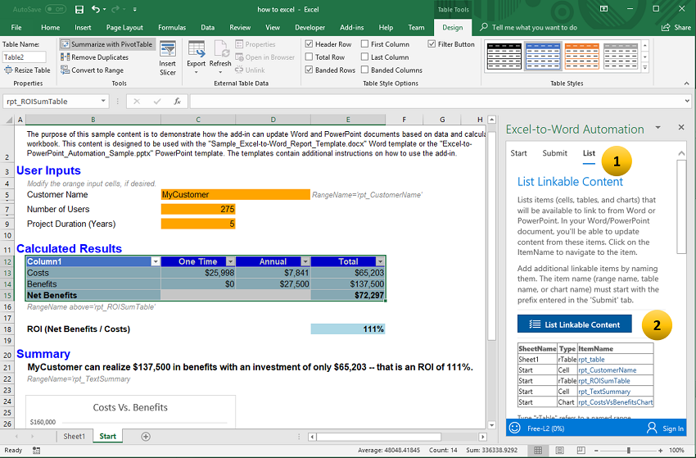The width and height of the screenshot is (696, 458).
Task: Open add-in task pane options dropdown
Action: click(x=658, y=128)
